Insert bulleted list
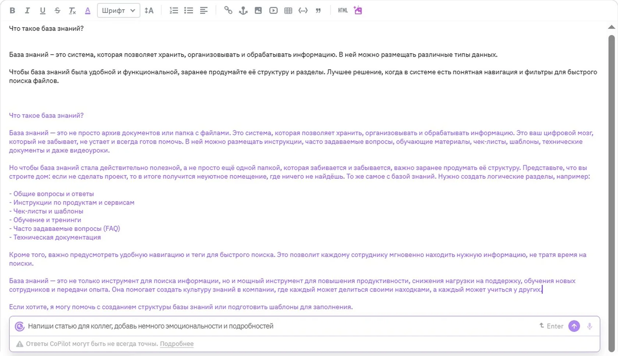This screenshot has height=356, width=618. click(x=189, y=11)
